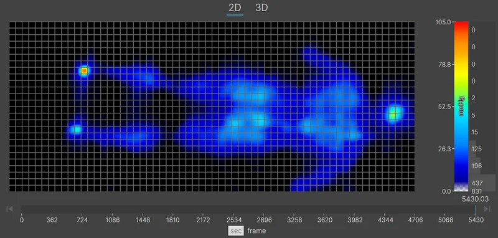Click the timeline tick label 4706

(x=415, y=220)
